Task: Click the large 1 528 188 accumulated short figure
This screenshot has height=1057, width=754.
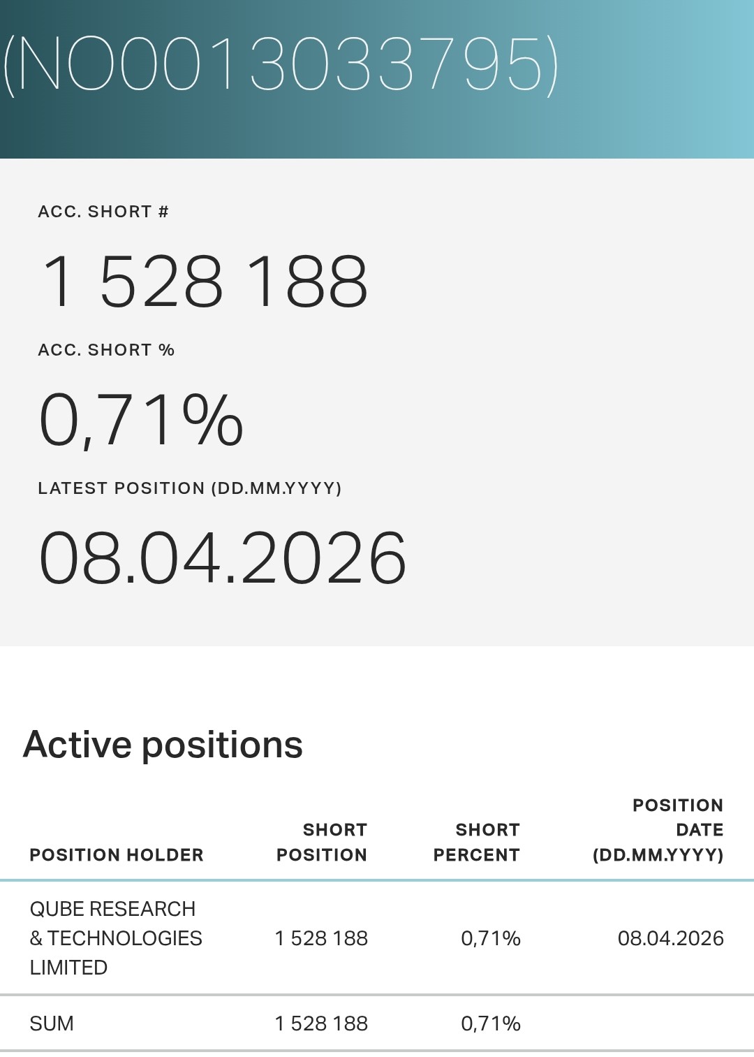Action: (x=204, y=282)
